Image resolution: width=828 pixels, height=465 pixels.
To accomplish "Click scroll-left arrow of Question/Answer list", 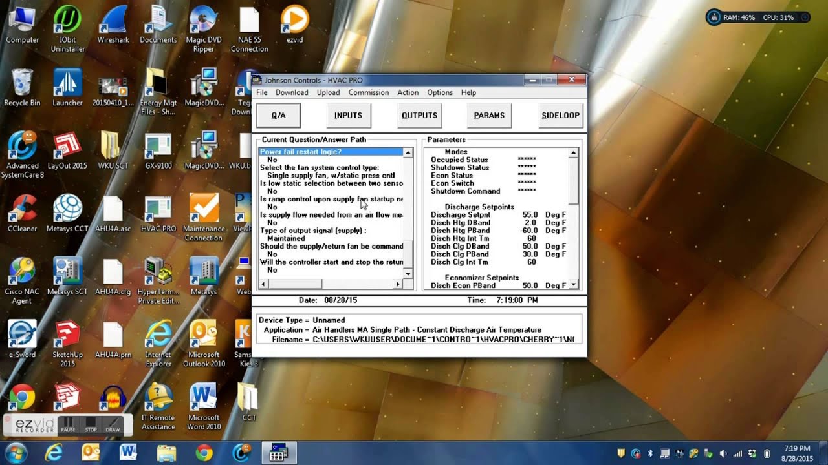I will [263, 284].
